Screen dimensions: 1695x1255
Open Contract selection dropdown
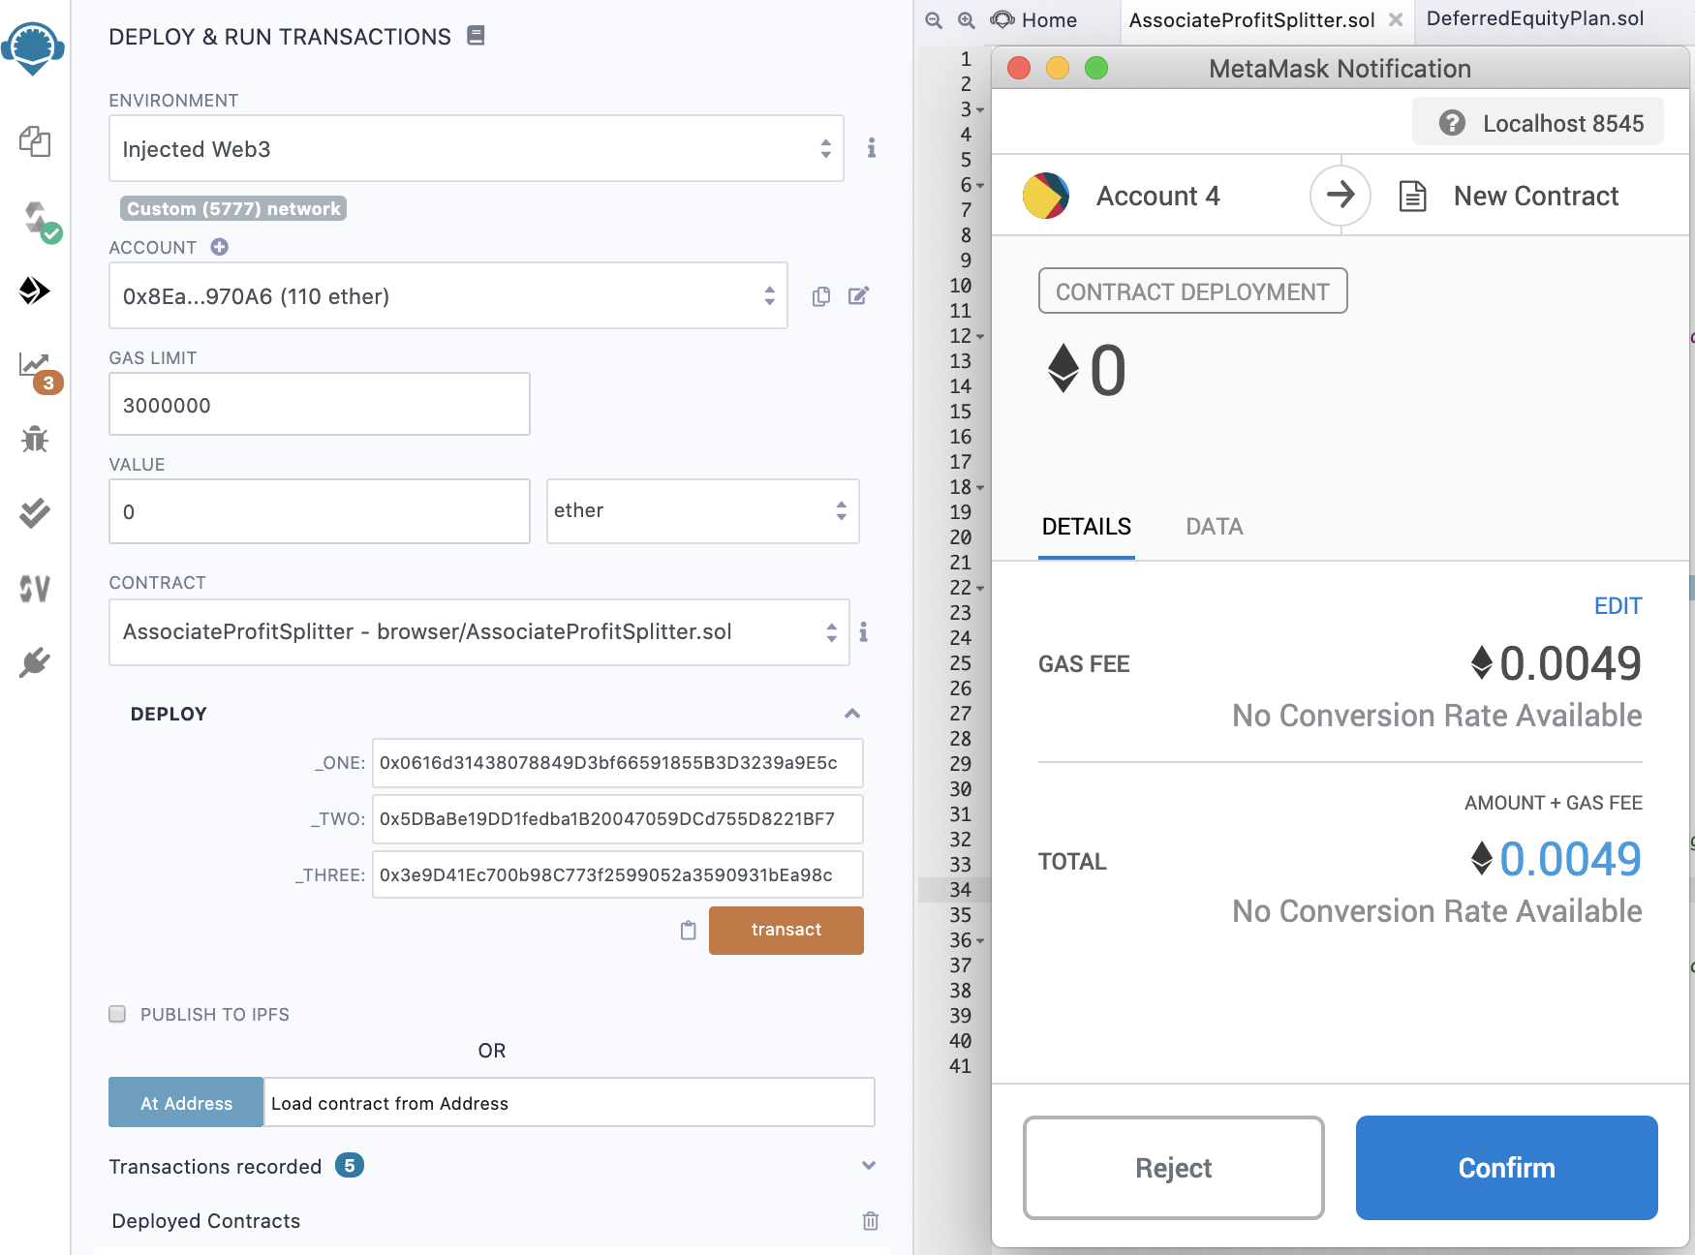479,632
